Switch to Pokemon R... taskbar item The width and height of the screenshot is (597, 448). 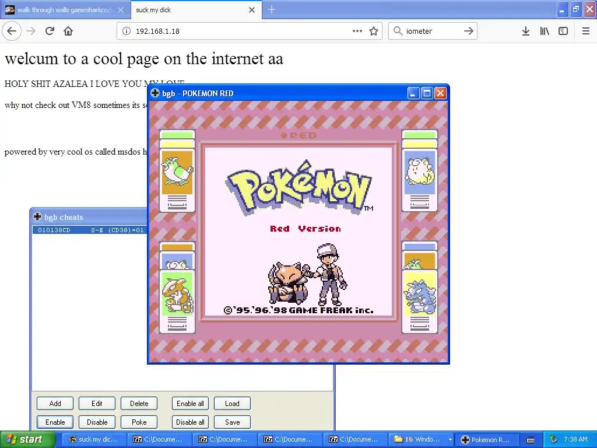487,439
